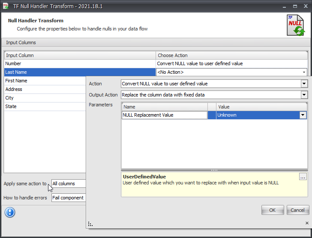This screenshot has height=238, width=312.
Task: Click the app icon in the title bar
Action: pyautogui.click(x=6, y=7)
